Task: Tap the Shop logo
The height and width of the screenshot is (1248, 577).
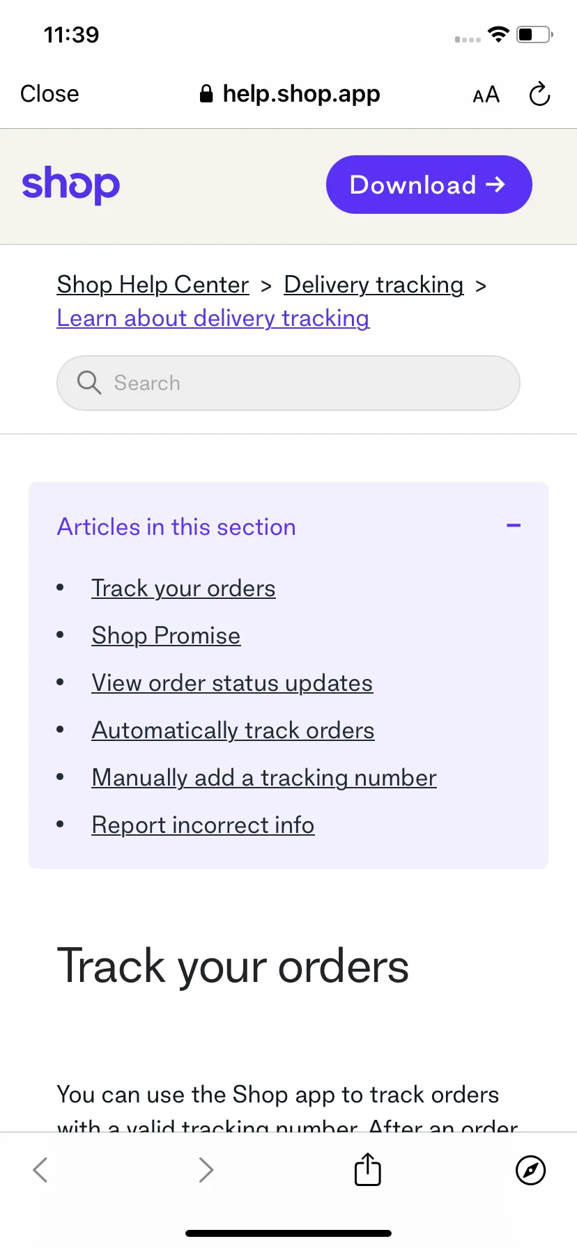Action: [x=71, y=185]
